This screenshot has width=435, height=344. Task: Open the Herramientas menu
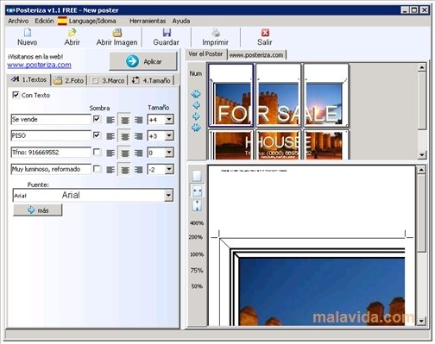coord(148,21)
